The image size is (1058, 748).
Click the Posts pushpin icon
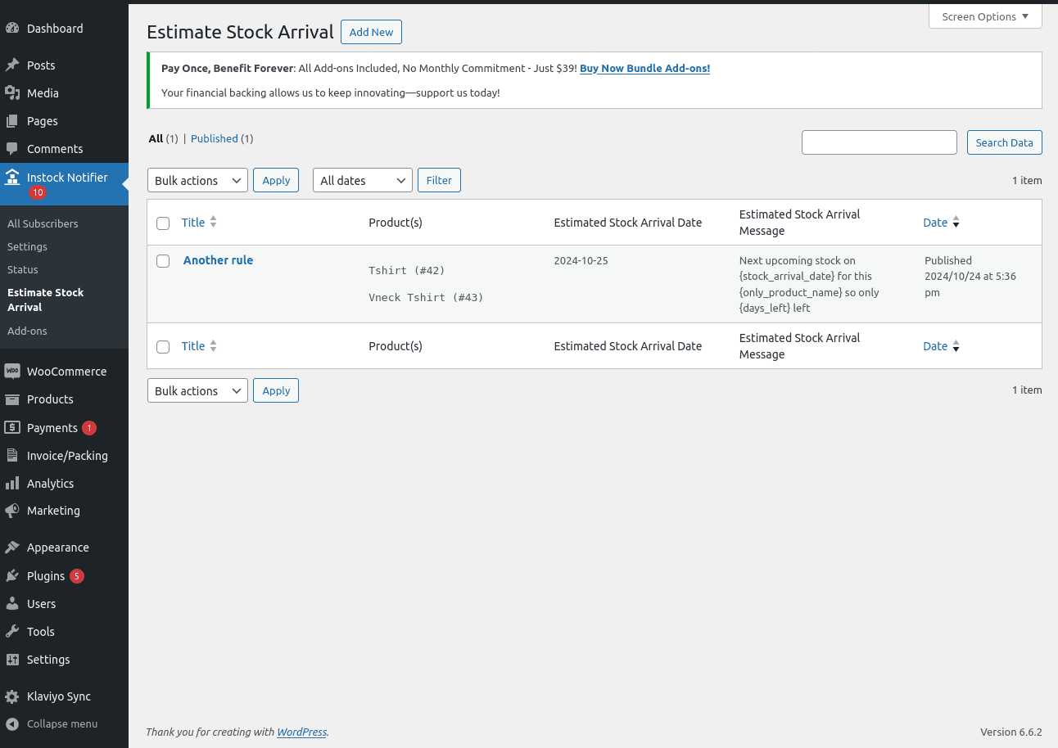tap(12, 65)
